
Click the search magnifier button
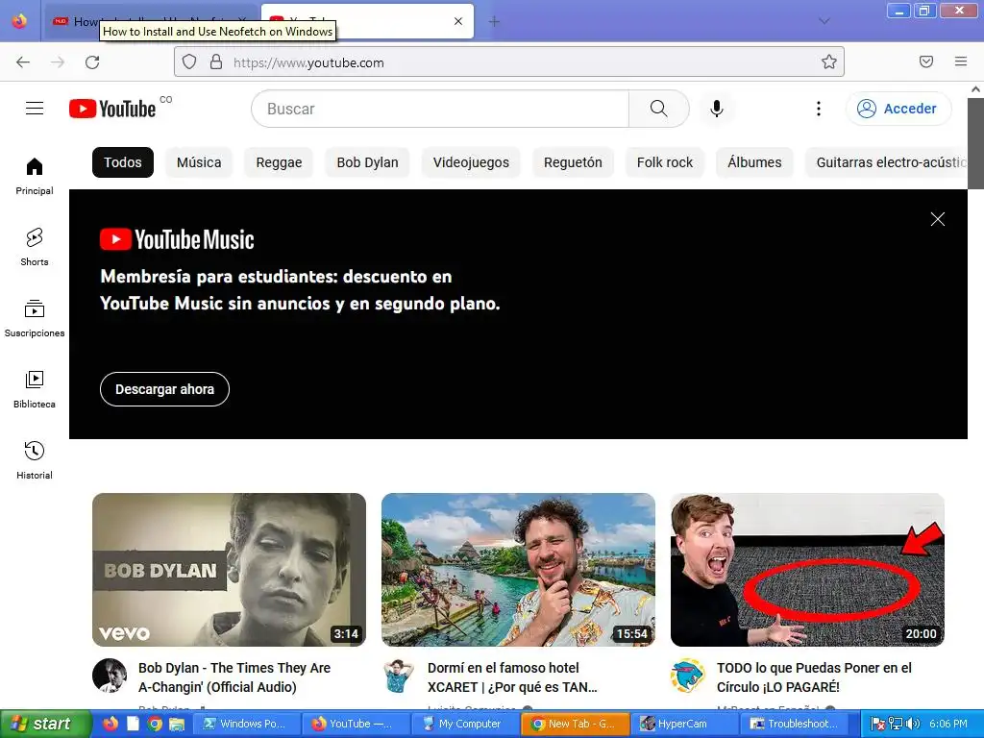[x=659, y=109]
